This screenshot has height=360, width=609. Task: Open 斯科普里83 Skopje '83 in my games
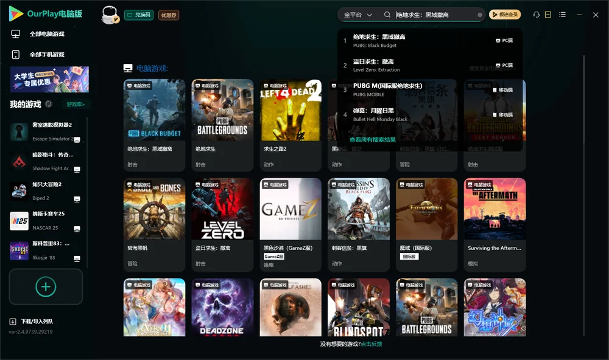click(46, 251)
